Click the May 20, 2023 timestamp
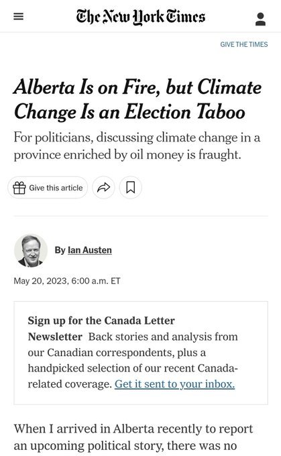The image size is (281, 456). (x=67, y=281)
